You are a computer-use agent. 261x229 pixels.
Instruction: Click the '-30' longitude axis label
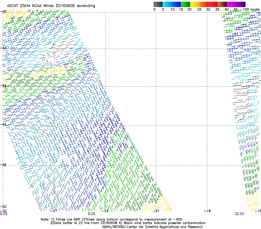click(x=3, y=211)
